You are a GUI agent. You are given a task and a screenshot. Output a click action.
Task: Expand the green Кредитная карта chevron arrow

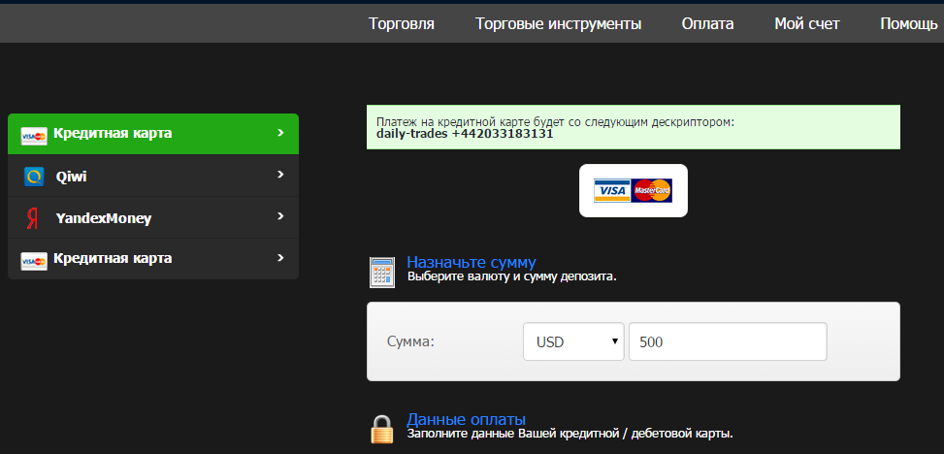pos(279,133)
